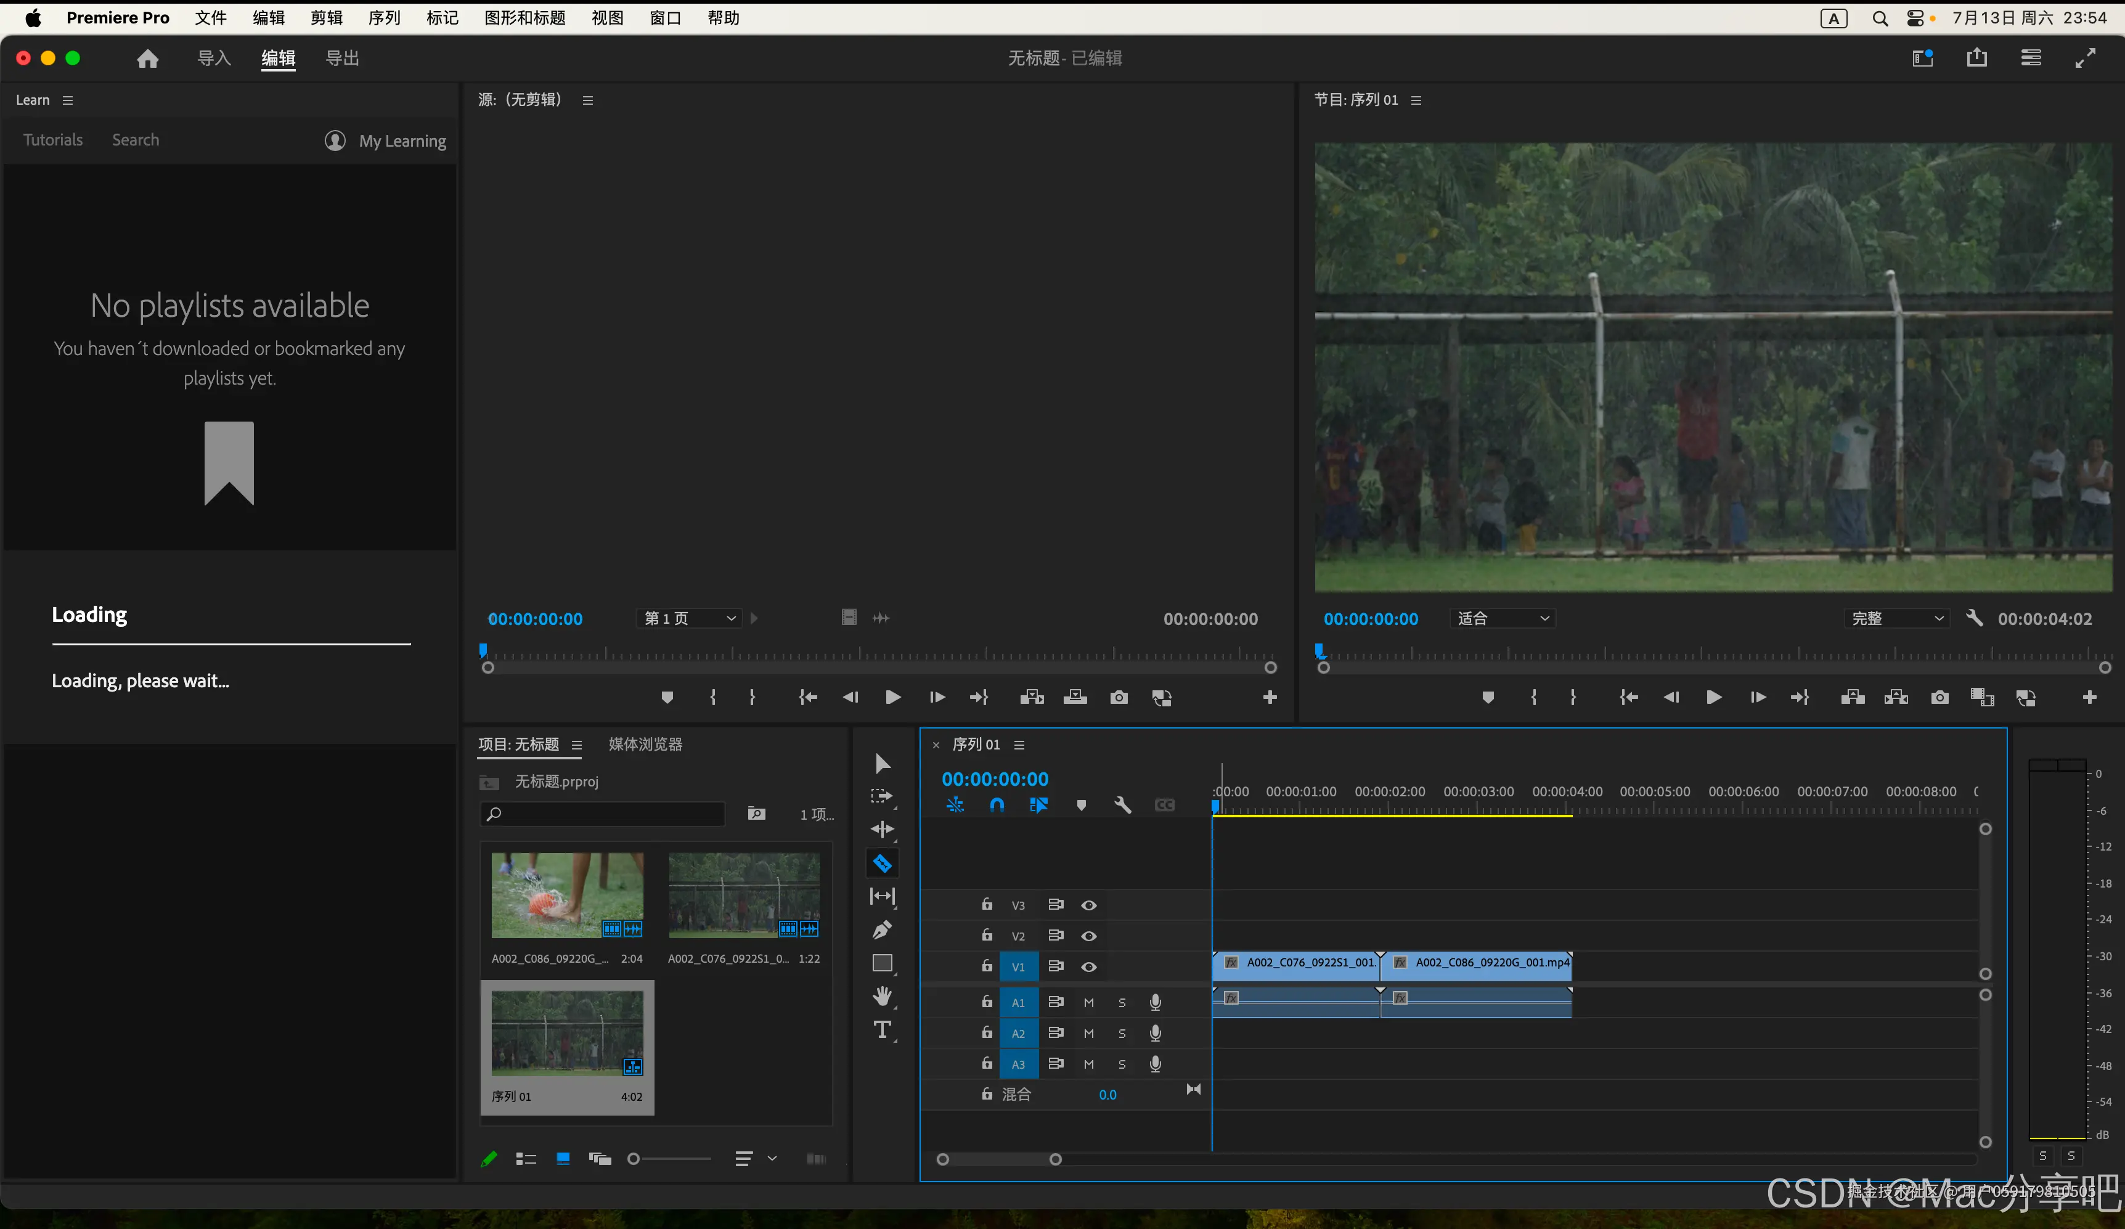Click the Home icon
Viewport: 2125px width, 1229px height.
tap(147, 58)
